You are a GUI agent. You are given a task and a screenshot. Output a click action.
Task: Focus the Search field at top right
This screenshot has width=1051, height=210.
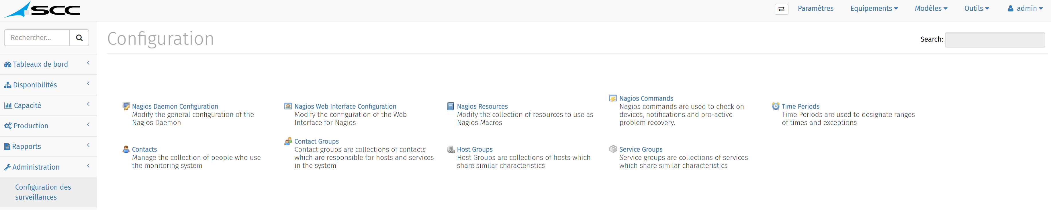(x=995, y=40)
